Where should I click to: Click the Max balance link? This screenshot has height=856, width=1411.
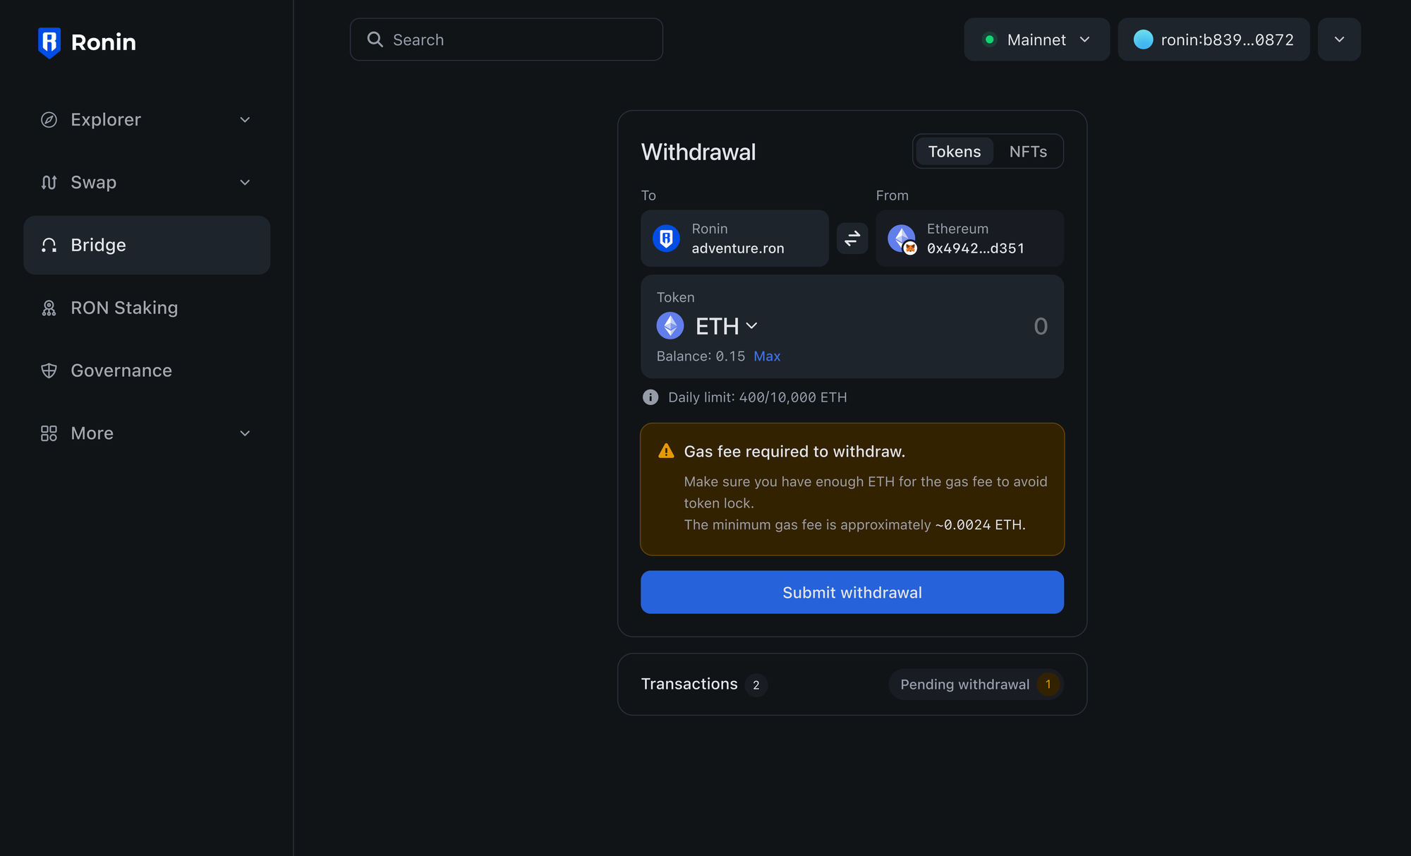(x=766, y=356)
